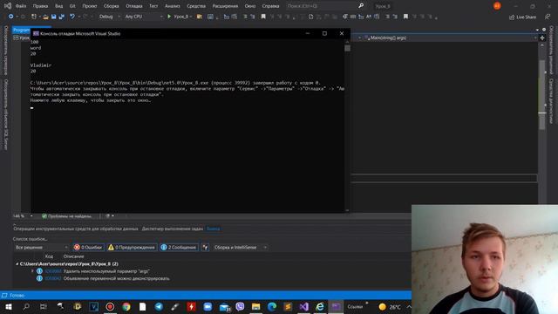Click the Open File folder icon
Viewport: 558px width, 314px height.
click(45, 17)
